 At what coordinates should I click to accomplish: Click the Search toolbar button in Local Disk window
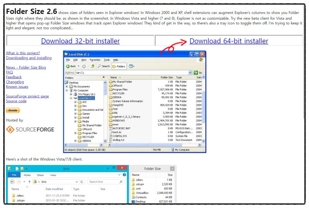[x=104, y=66]
